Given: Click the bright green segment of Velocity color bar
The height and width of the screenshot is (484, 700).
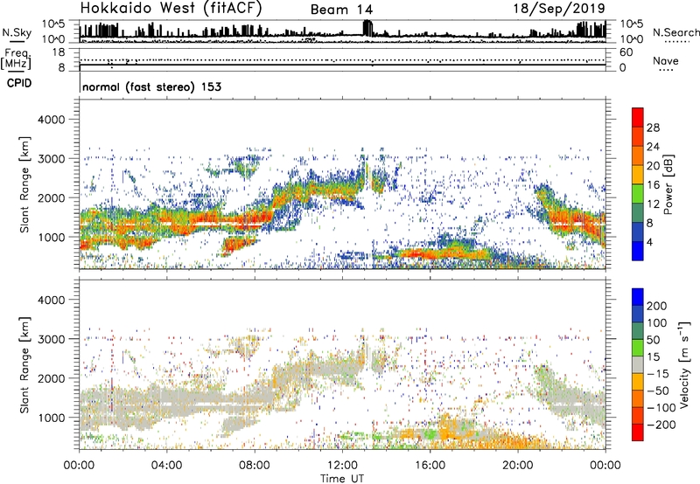Looking at the screenshot, I should pos(638,348).
